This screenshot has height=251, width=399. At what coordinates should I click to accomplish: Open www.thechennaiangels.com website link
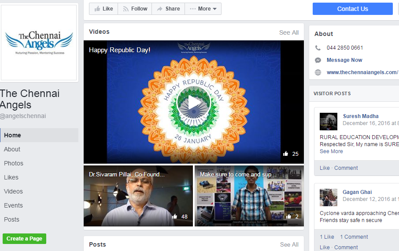[x=362, y=72]
